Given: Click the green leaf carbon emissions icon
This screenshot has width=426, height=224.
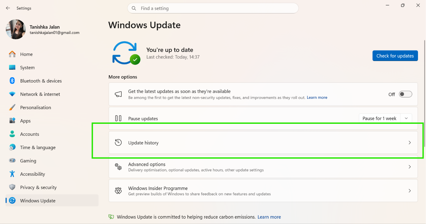Looking at the screenshot, I should pos(111,217).
